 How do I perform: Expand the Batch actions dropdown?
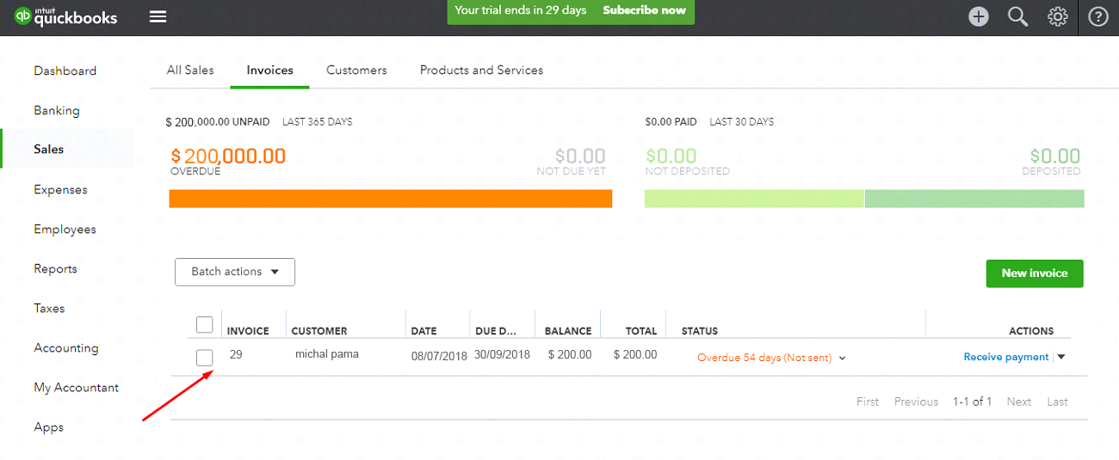tap(235, 272)
